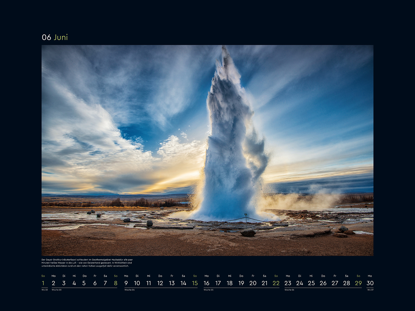Select Monday date 30 at row end

pos(370,283)
